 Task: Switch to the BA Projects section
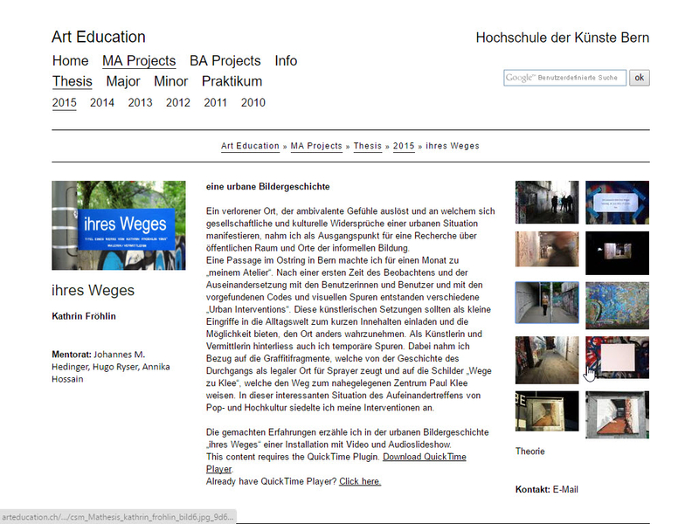click(225, 61)
